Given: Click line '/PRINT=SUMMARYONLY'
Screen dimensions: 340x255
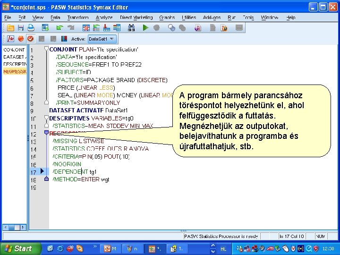Looking at the screenshot, I should (88, 103).
